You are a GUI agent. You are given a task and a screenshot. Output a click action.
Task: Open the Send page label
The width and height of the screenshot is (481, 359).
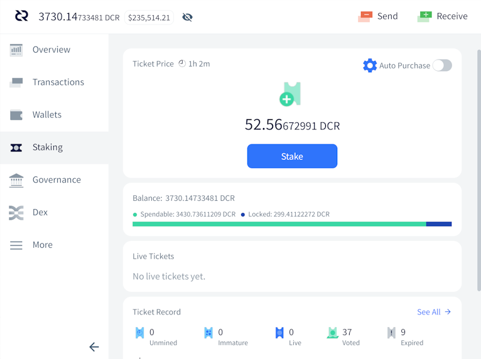pyautogui.click(x=387, y=16)
